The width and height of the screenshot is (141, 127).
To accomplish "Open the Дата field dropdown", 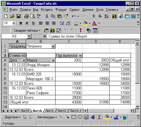I will 24,60.
